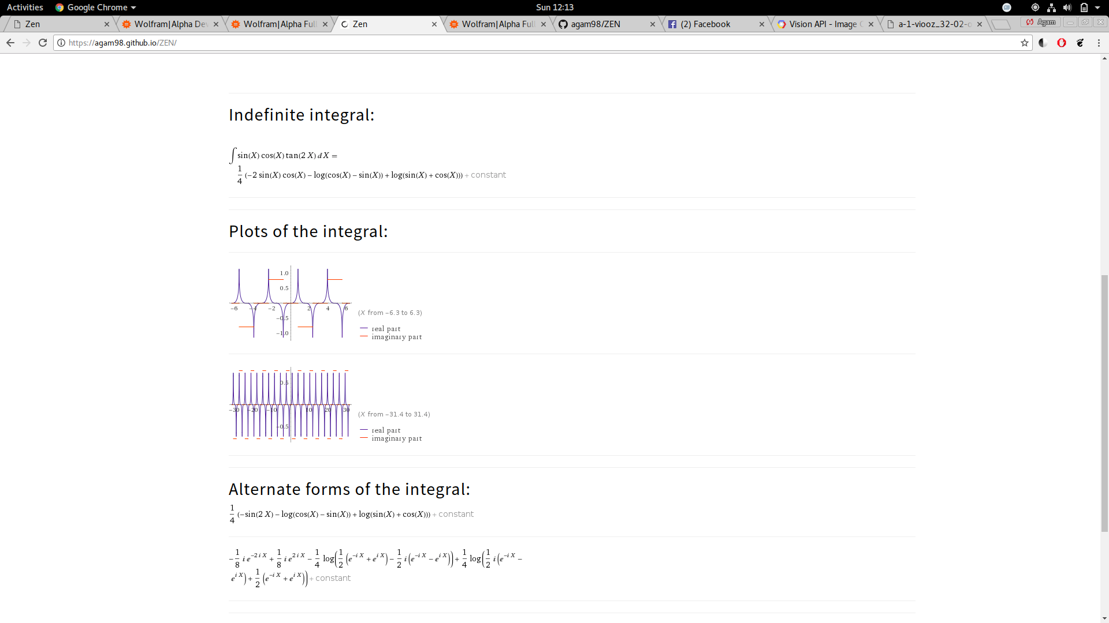The height and width of the screenshot is (623, 1109).
Task: Click the Agam profile button
Action: click(1041, 22)
